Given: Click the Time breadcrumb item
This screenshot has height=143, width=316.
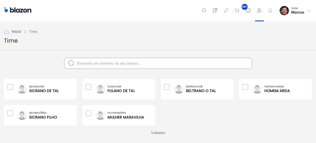Looking at the screenshot, I should tap(33, 32).
